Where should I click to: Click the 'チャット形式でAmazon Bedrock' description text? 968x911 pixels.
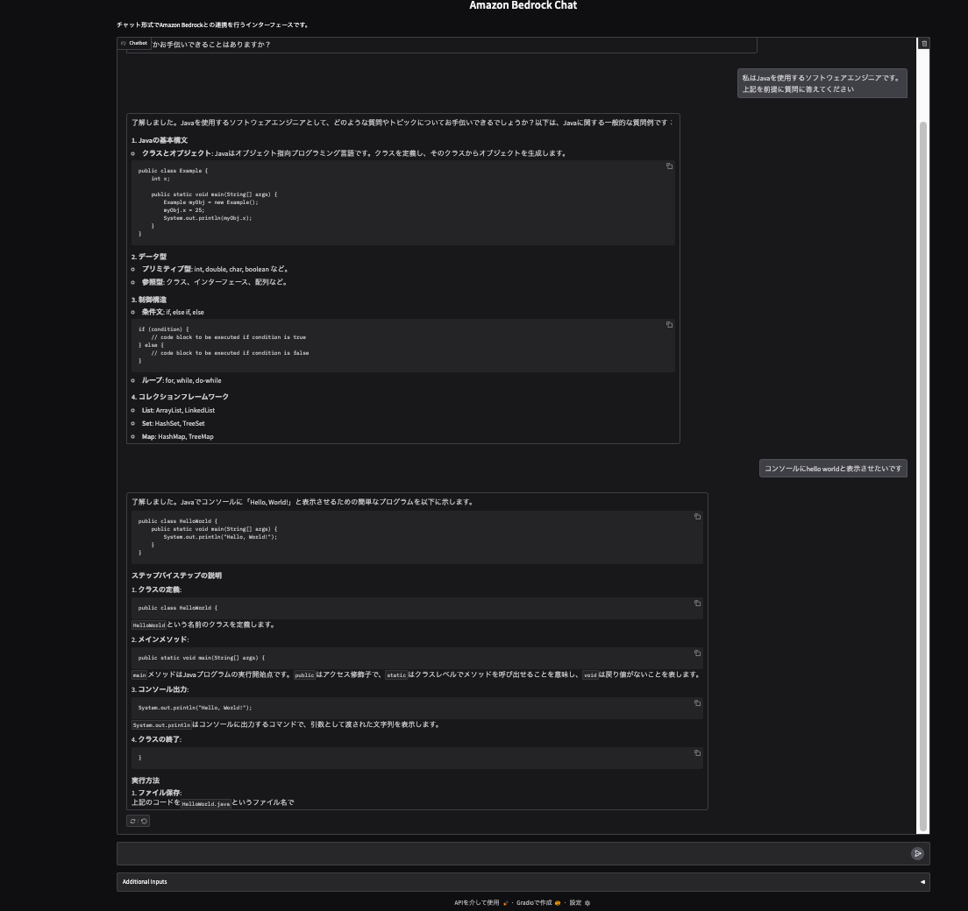click(214, 25)
